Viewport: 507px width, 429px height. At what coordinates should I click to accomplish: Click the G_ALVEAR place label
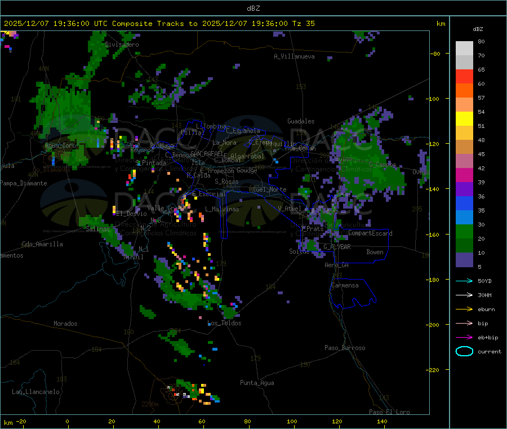pyautogui.click(x=337, y=247)
